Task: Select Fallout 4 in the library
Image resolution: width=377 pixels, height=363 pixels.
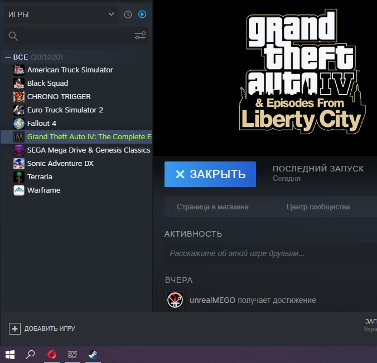Action: 76,124
